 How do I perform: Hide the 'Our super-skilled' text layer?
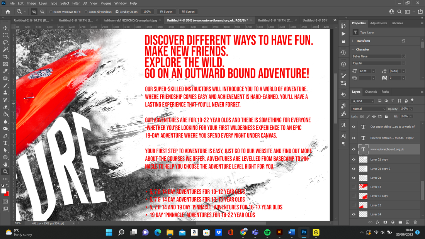point(354,127)
